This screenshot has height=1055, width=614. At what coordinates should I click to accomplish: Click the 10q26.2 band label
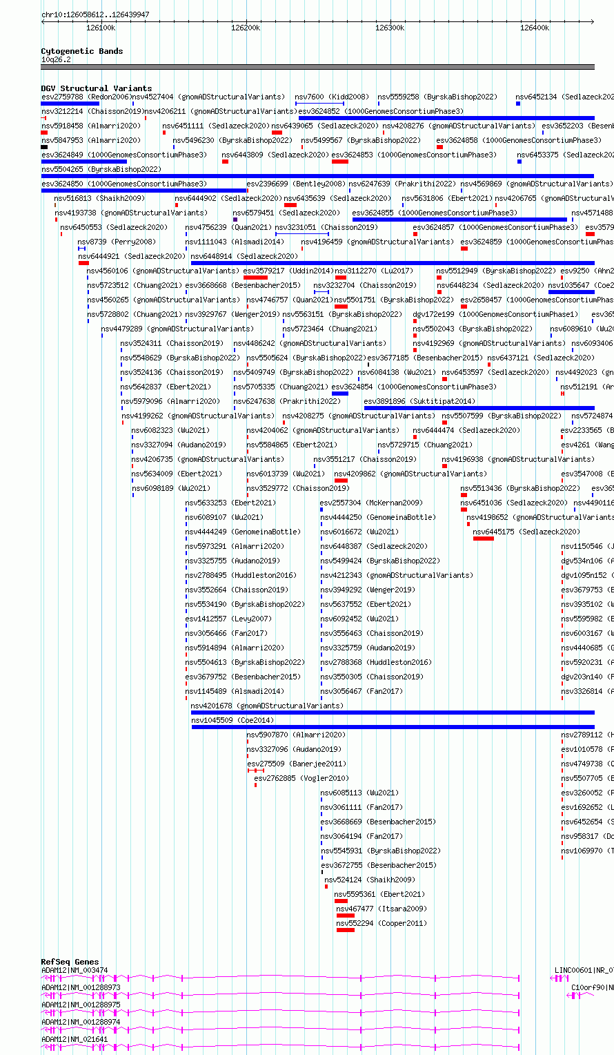pos(56,59)
